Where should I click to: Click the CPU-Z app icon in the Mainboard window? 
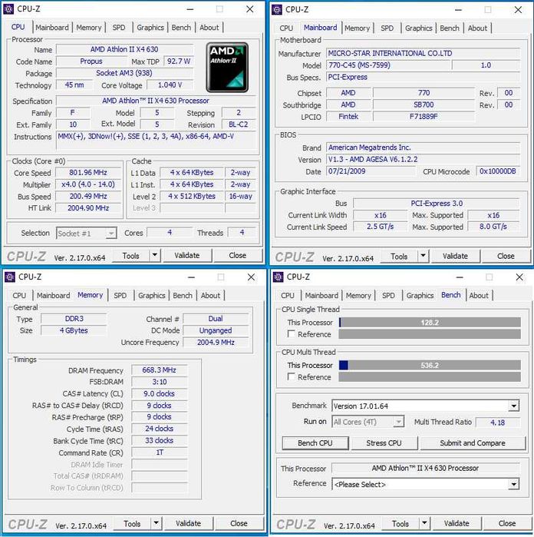pos(277,9)
